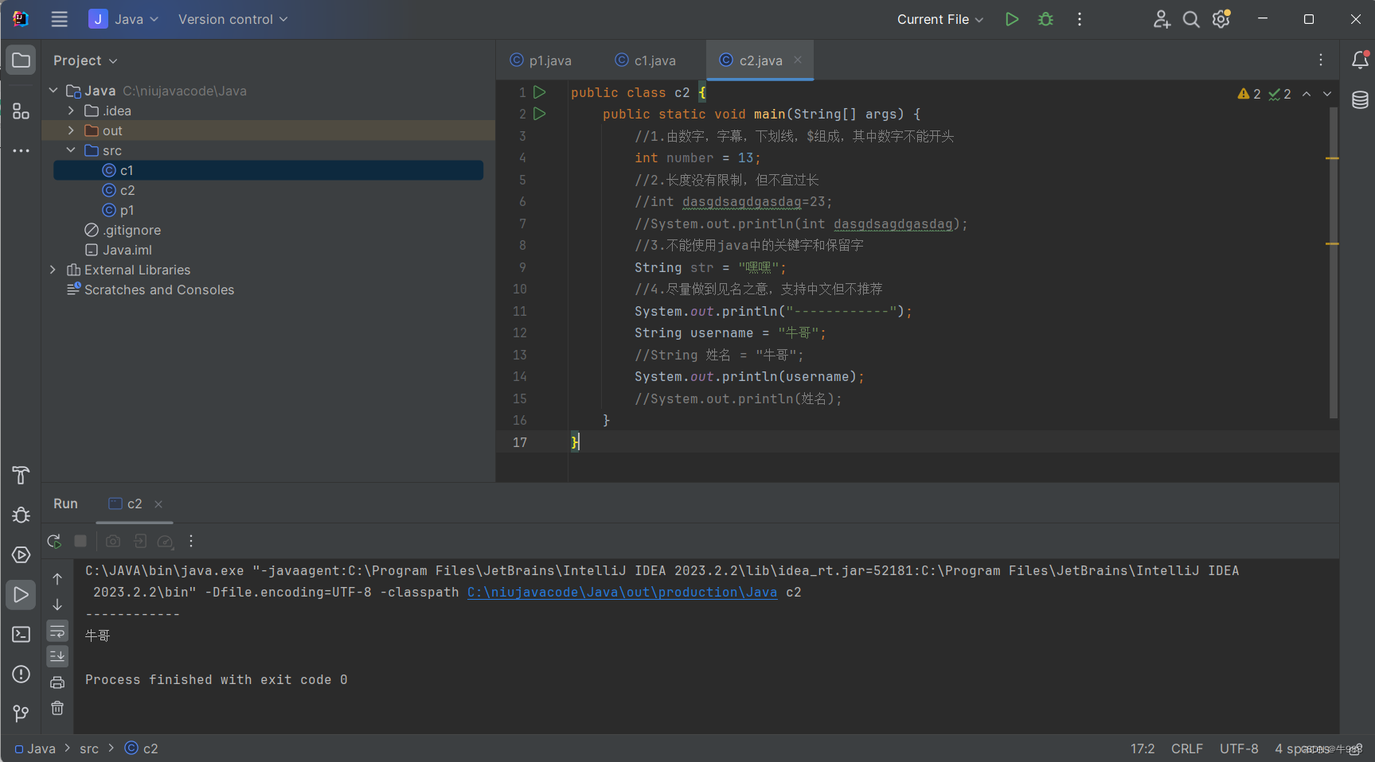Viewport: 1375px width, 762px height.
Task: Toggle the Project tool window panel
Action: tap(21, 60)
